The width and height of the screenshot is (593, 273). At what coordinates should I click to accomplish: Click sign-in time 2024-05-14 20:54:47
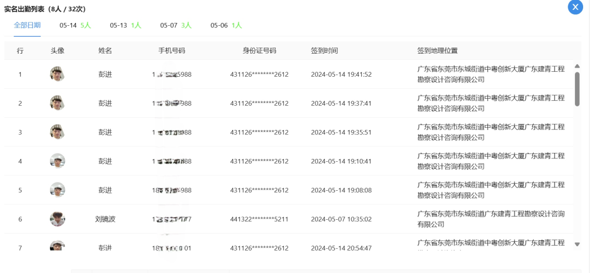(x=341, y=248)
